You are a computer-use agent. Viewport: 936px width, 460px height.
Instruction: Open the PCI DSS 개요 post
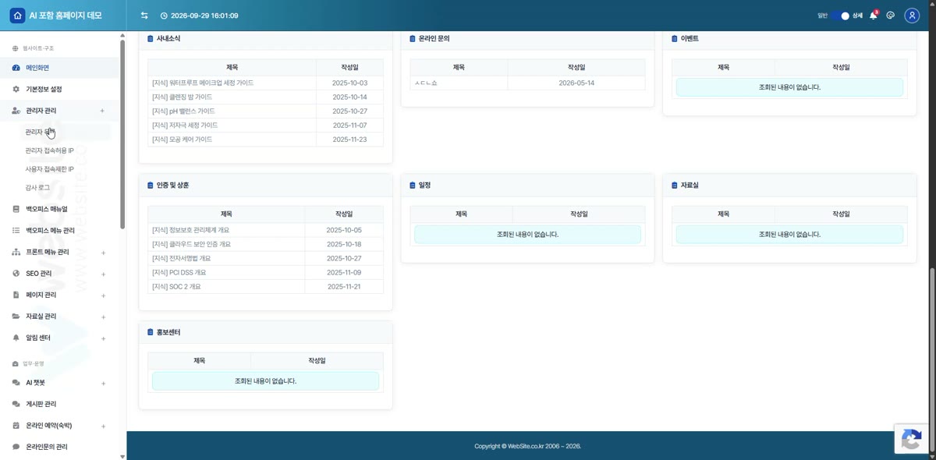coord(179,273)
